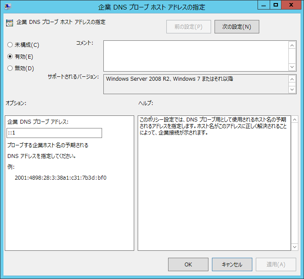Focus the 企業 DNS プローブ アドレス input field
The image size is (304, 279).
54,133
